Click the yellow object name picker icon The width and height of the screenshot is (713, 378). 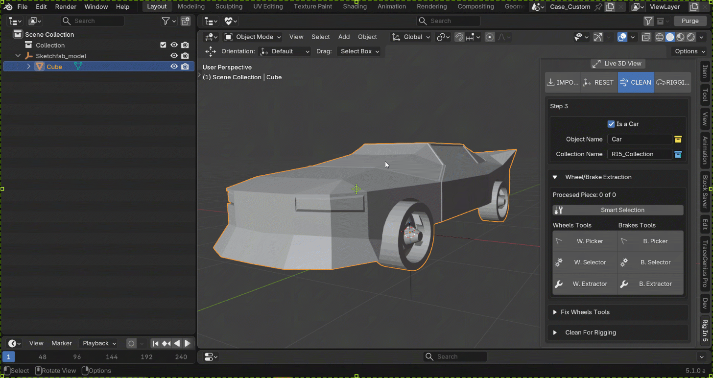coord(678,139)
